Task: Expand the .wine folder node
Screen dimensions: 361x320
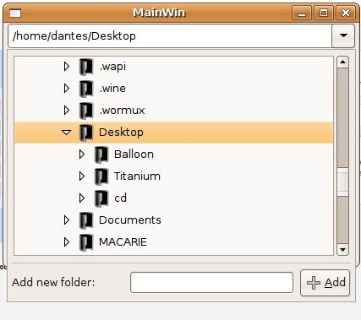Action: 67,89
